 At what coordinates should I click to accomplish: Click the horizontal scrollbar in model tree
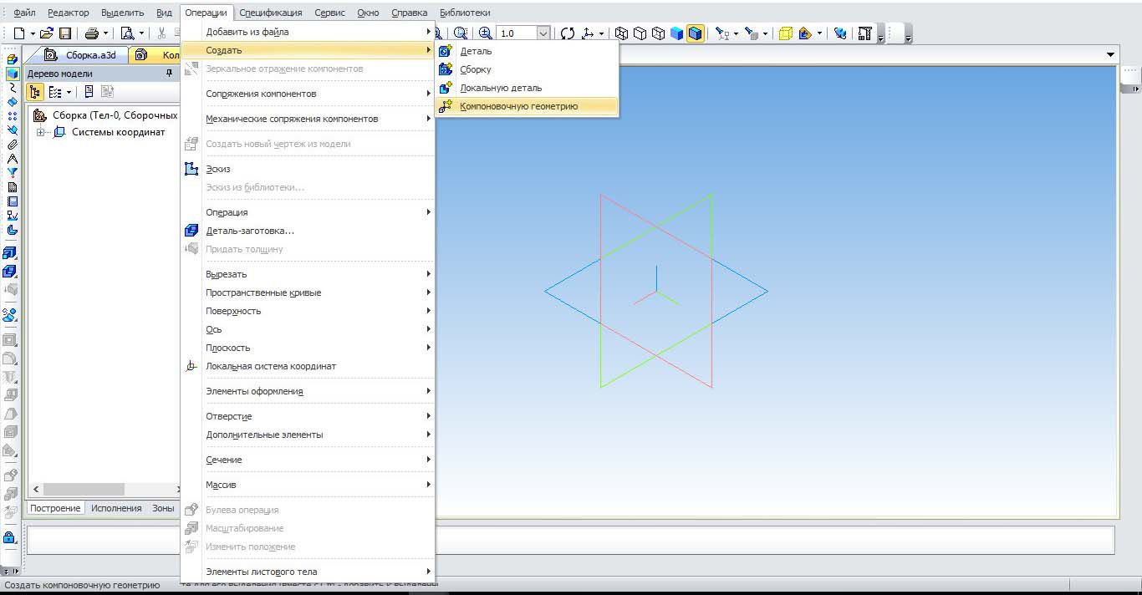(x=84, y=489)
